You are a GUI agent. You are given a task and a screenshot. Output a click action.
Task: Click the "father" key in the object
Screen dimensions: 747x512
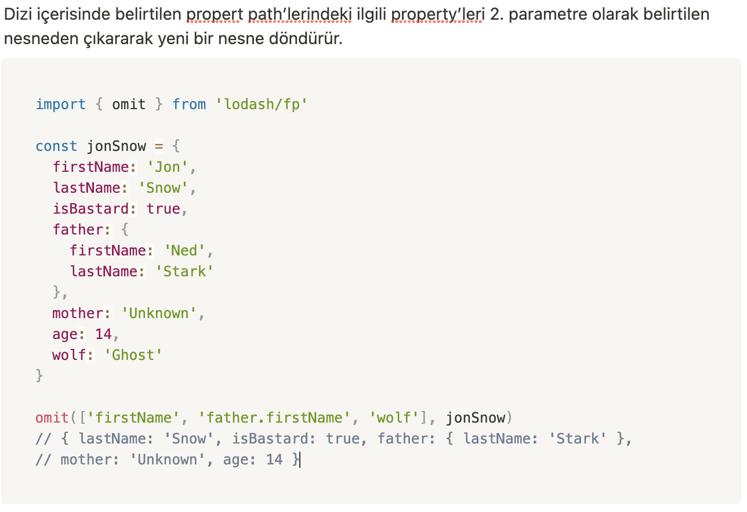[x=78, y=230]
